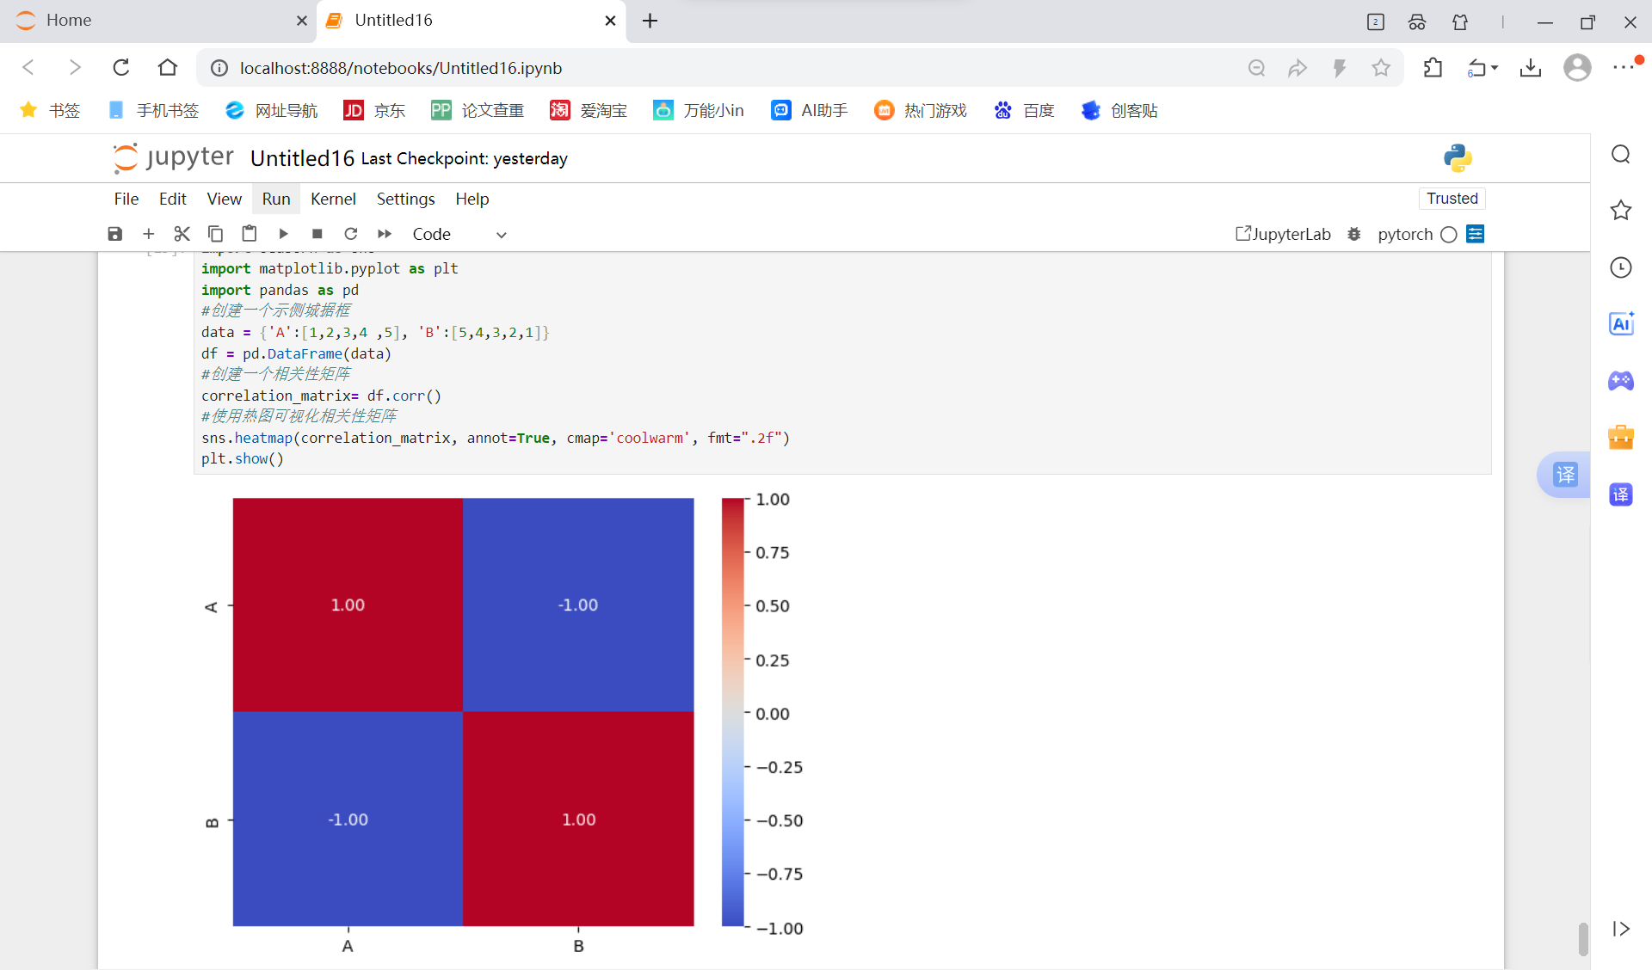Expand the screenshot tool dropdown arrow
Viewport: 1652px width, 970px height.
(x=1495, y=68)
